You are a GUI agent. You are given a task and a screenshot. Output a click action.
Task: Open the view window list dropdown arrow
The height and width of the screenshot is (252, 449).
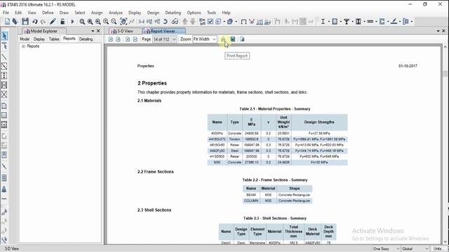coord(438,31)
